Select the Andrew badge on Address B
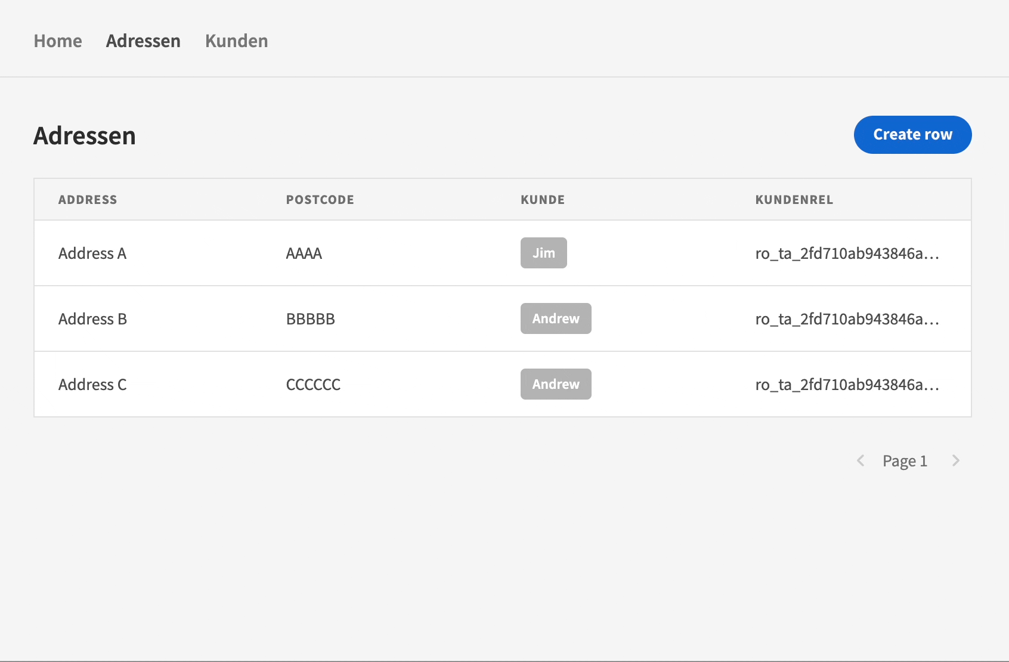Screen dimensions: 1009x662 (x=555, y=318)
